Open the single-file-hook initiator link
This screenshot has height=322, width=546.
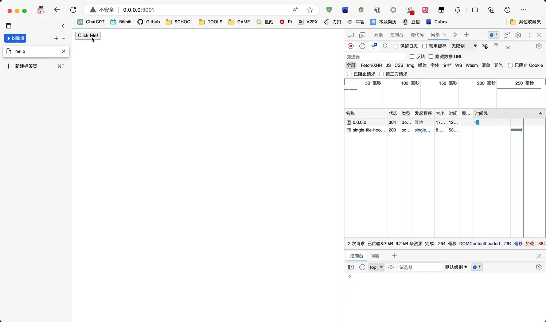coord(422,130)
